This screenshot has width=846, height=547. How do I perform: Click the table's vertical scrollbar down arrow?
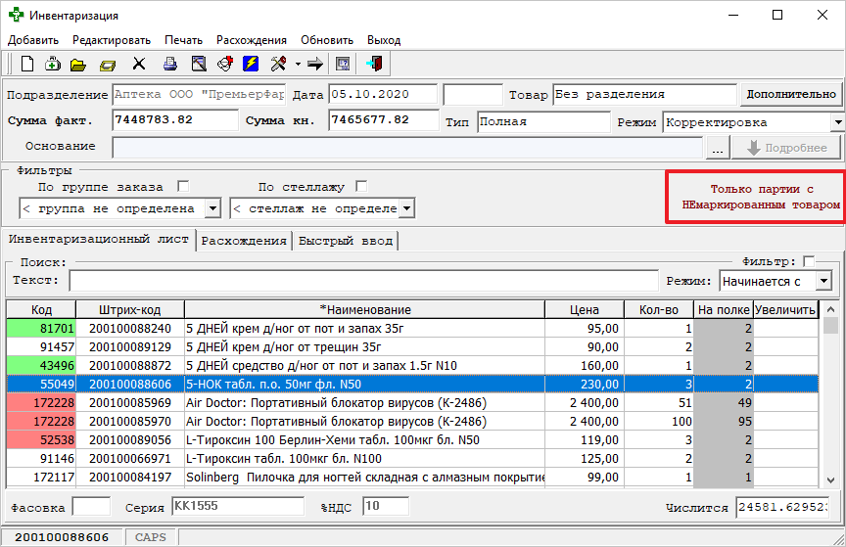[x=831, y=479]
